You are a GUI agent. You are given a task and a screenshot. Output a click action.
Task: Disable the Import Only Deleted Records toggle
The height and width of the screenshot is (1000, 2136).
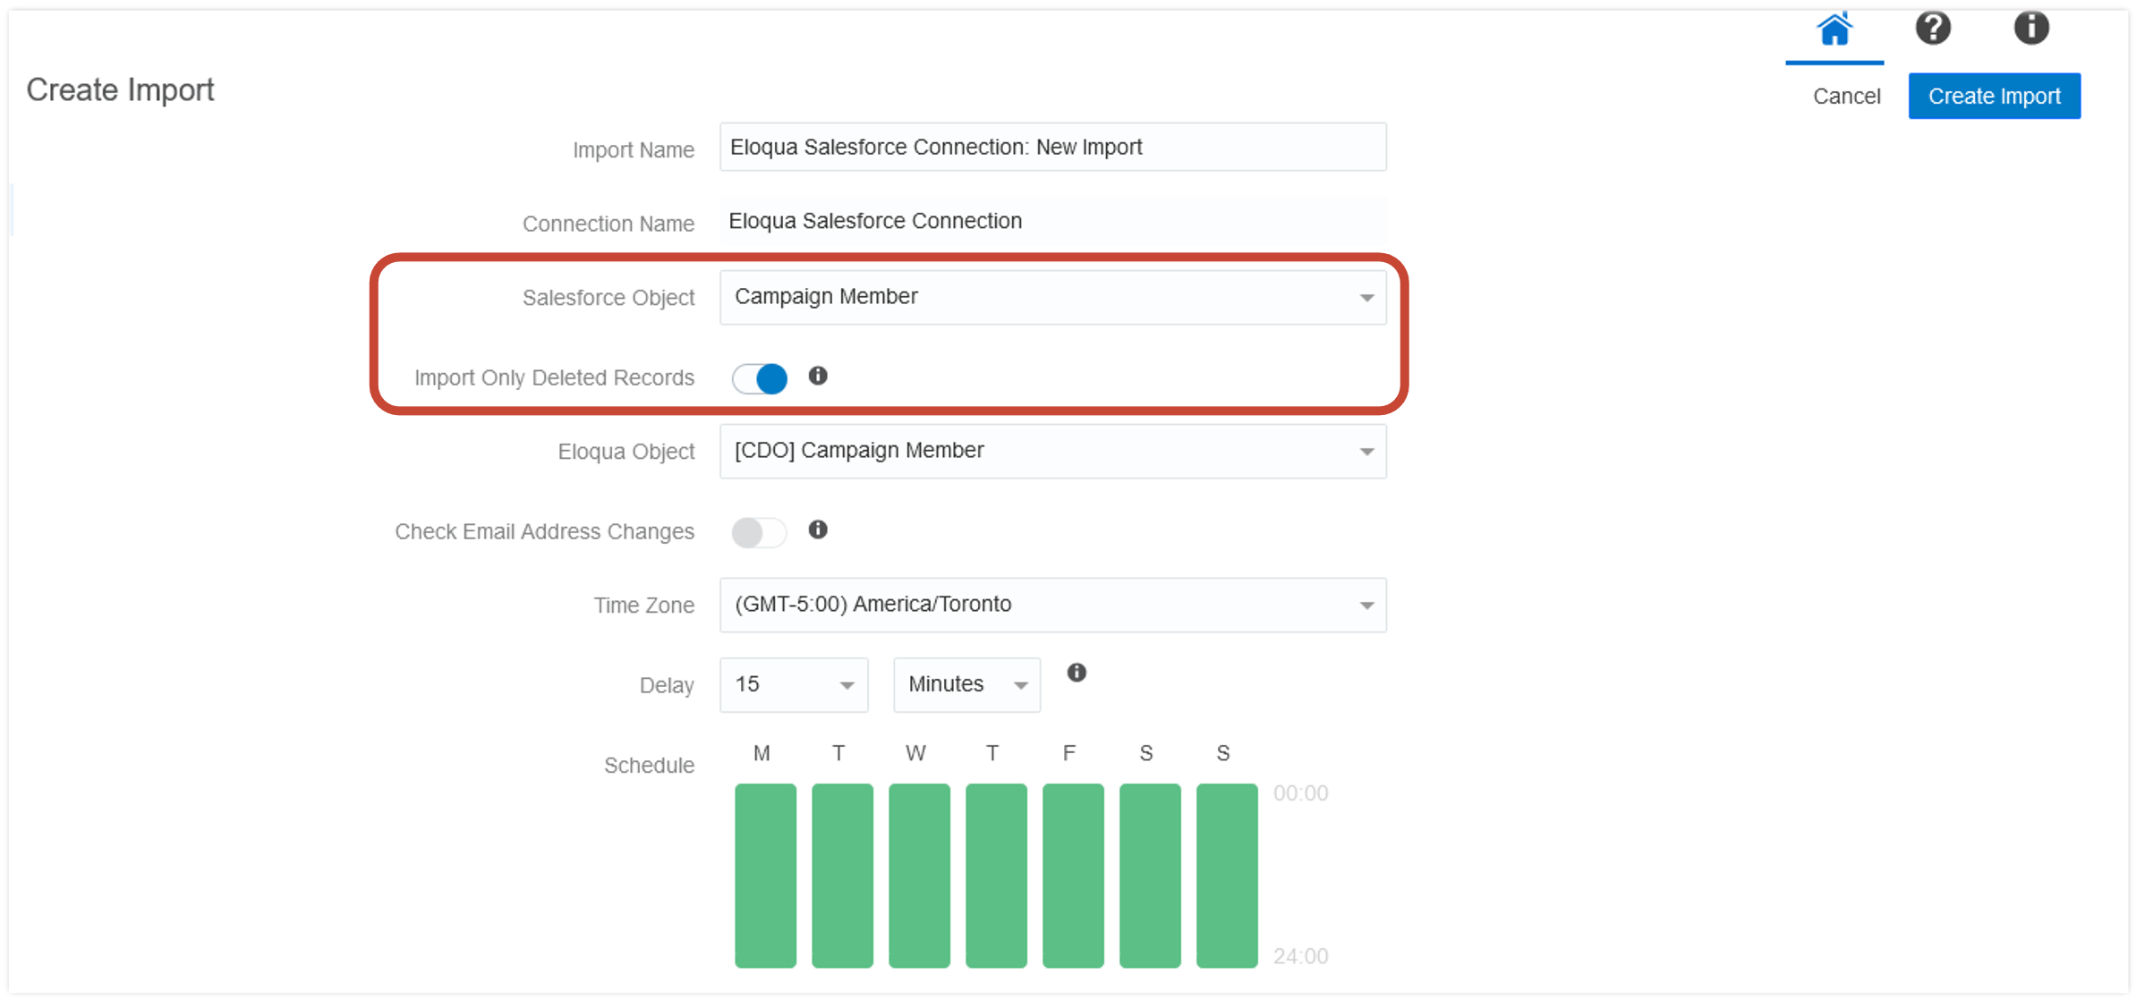click(758, 378)
